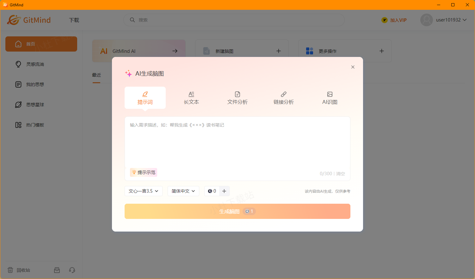Click the GitMind logo
This screenshot has width=475, height=279.
(x=29, y=20)
